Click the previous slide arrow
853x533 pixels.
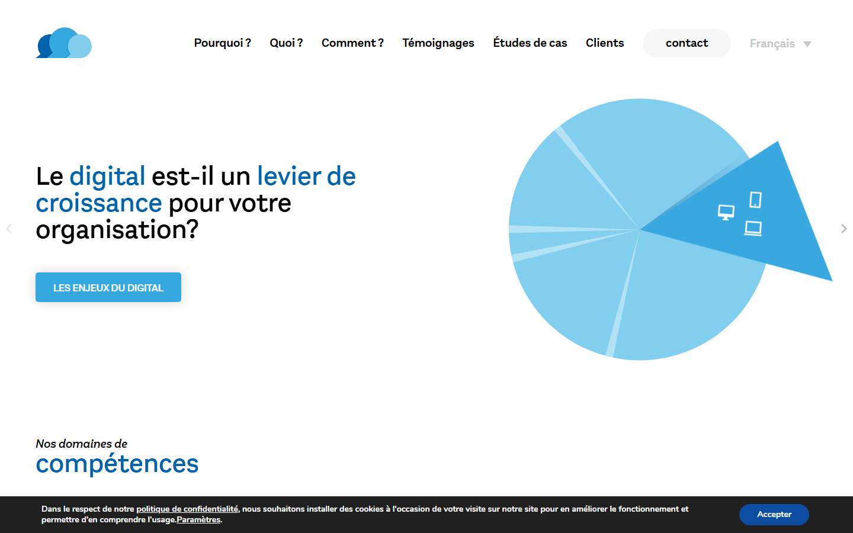9,229
